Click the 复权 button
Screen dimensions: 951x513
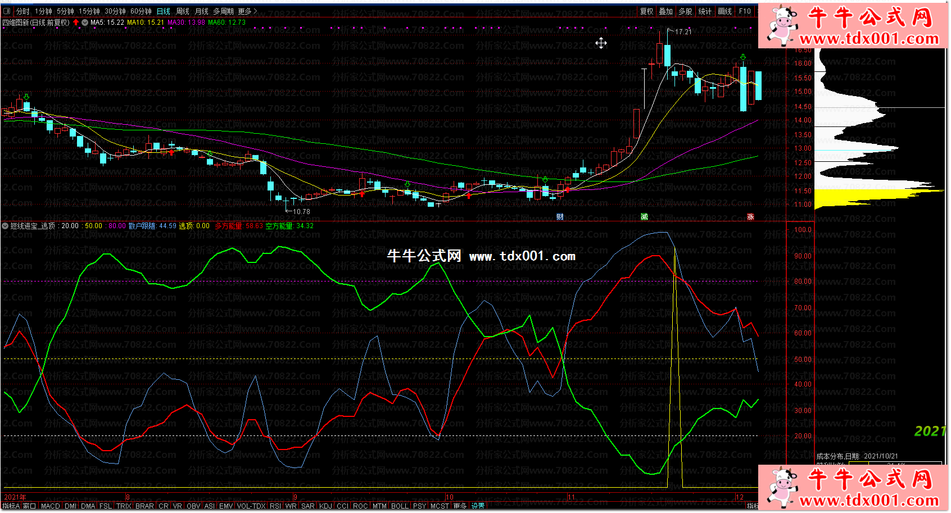click(647, 11)
